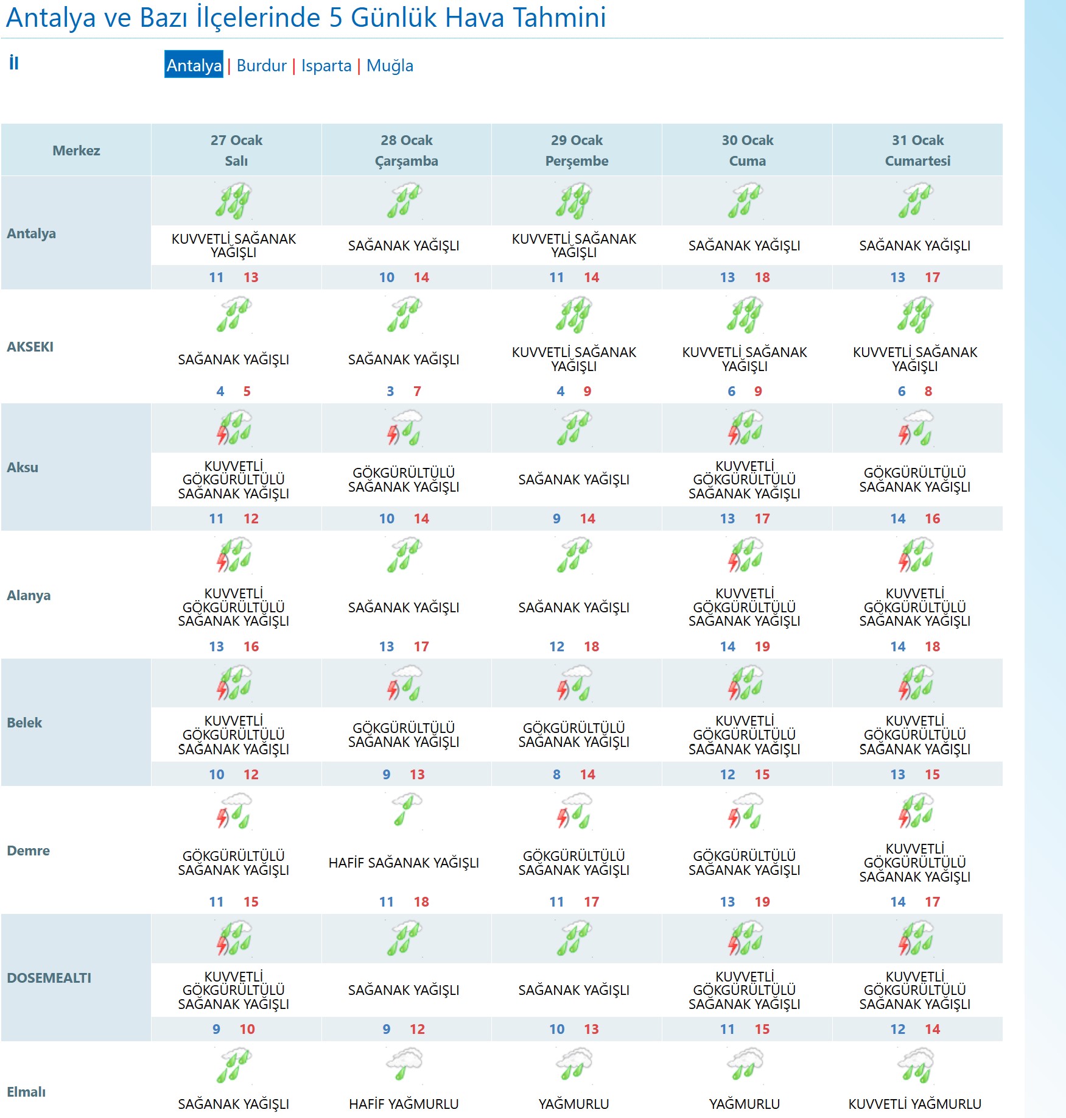Open the Muğla province forecast
This screenshot has height=1118, width=1066.
[390, 66]
